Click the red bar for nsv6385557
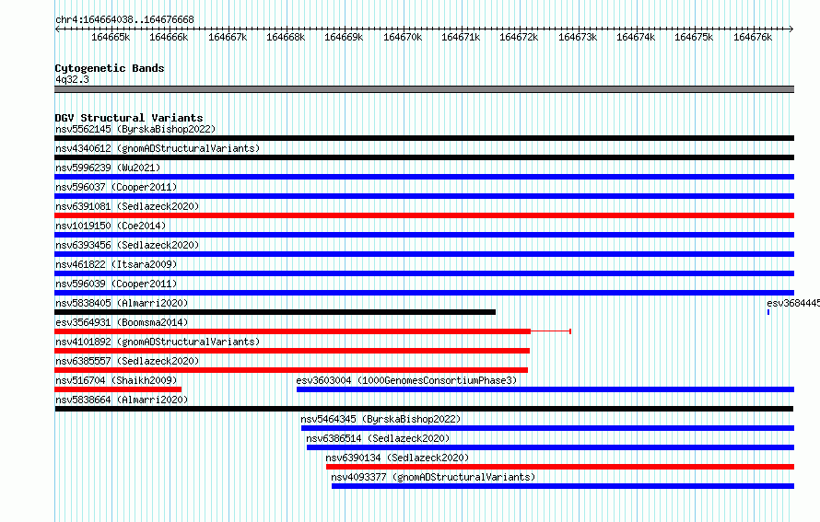 pos(291,370)
